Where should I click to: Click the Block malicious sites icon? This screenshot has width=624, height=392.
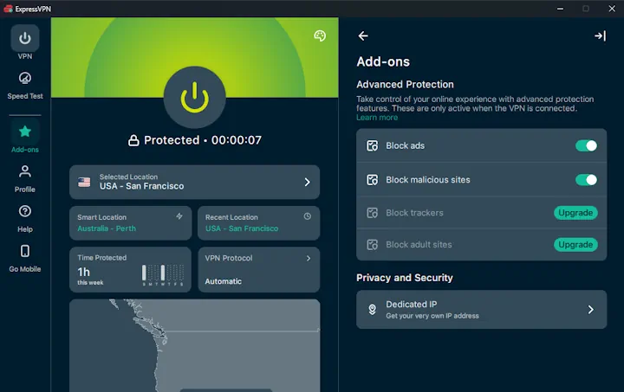click(372, 180)
